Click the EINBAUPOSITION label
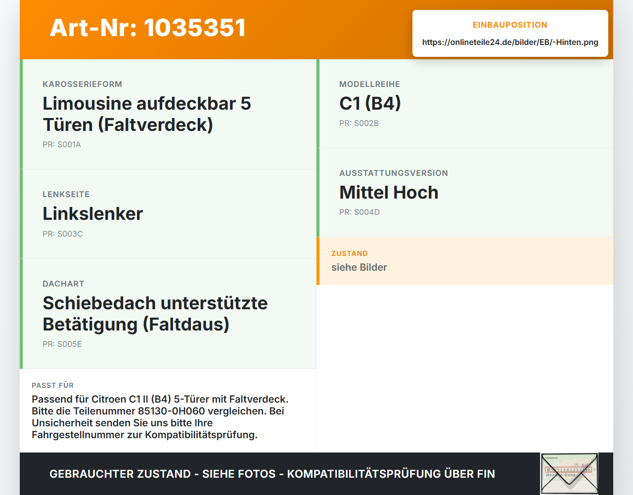This screenshot has height=495, width=633. [510, 25]
